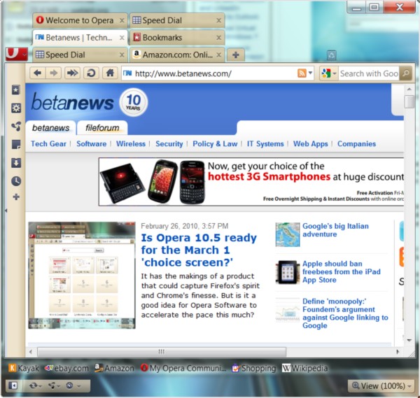Click the Search with Google input field
420x398 pixels.
(x=369, y=73)
